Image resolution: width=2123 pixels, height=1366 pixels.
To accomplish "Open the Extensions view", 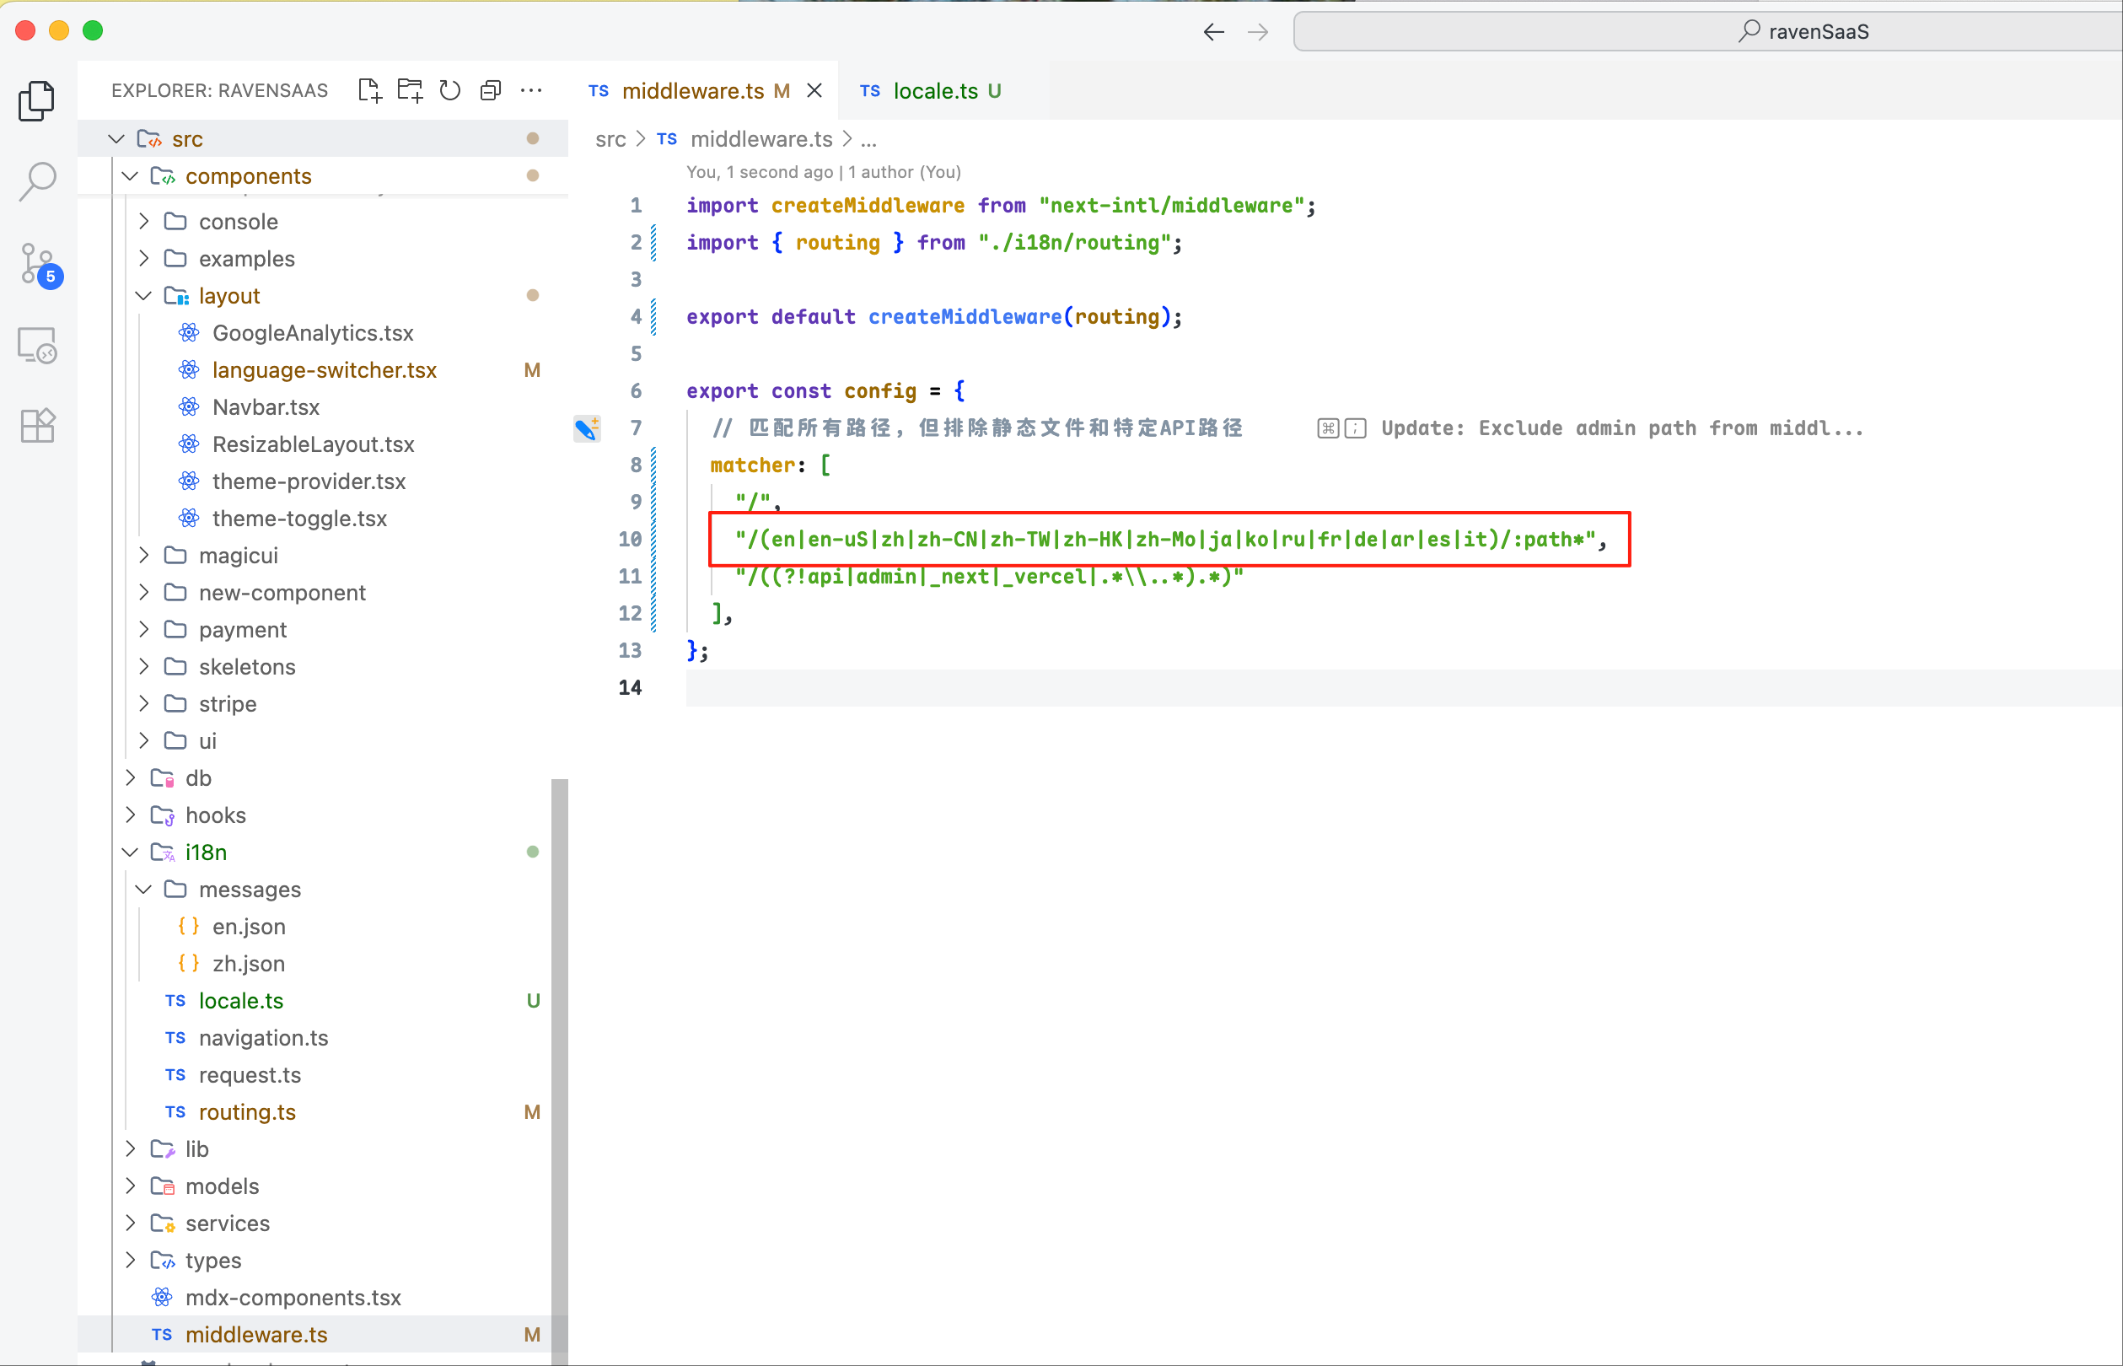I will tap(37, 426).
